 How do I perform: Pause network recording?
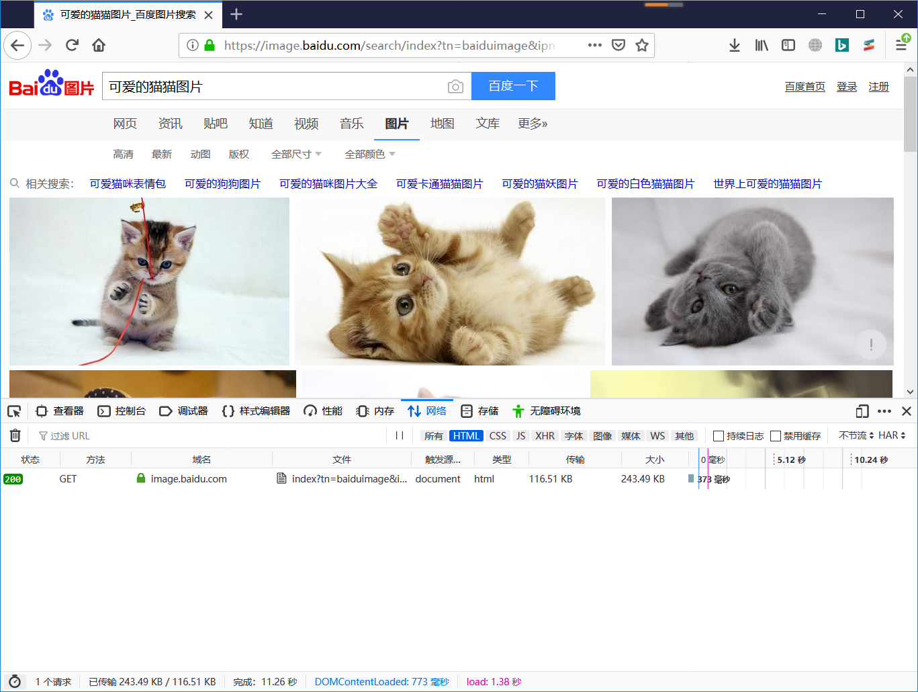point(400,435)
